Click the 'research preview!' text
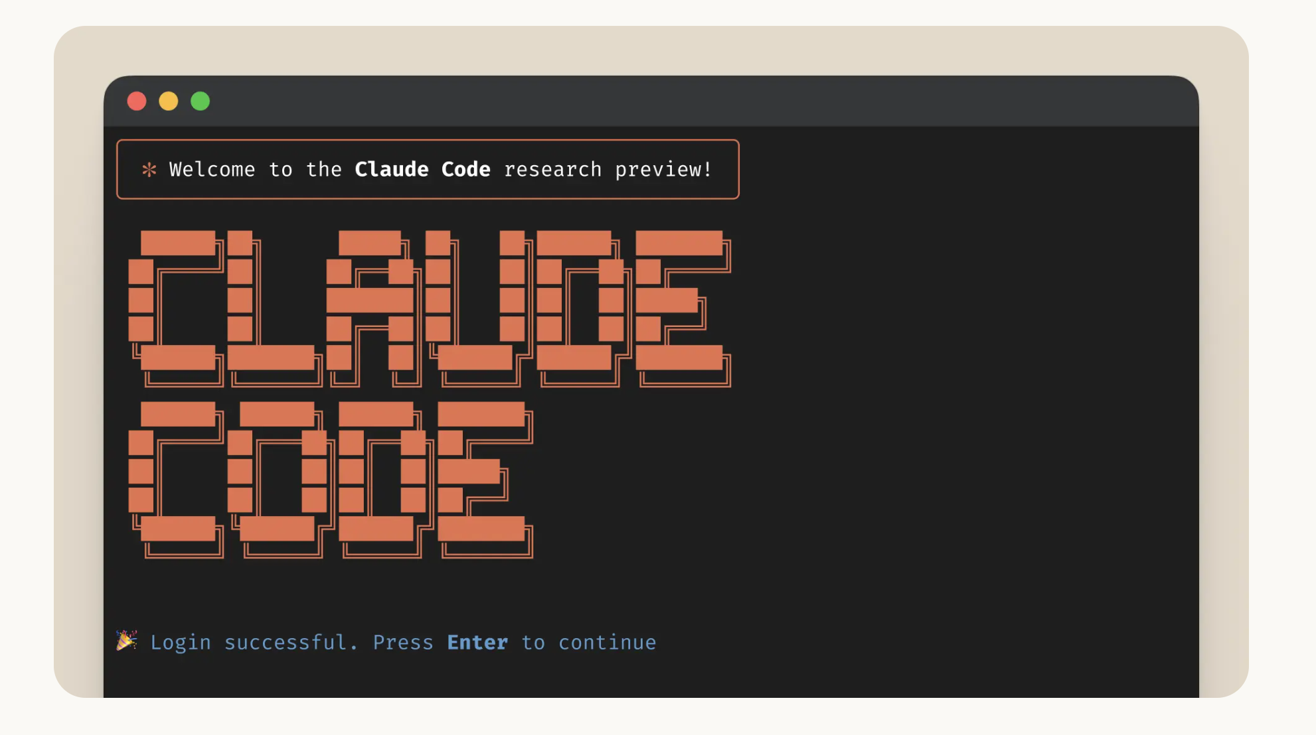Viewport: 1316px width, 735px height. pyautogui.click(x=608, y=170)
